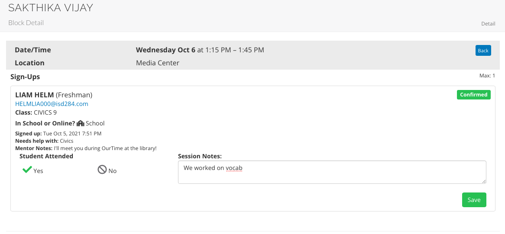
Task: Select the Yes attendance label
Action: (x=38, y=171)
